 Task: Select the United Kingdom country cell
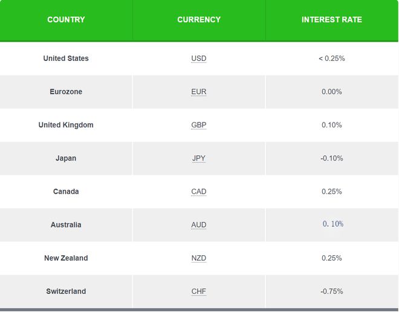(x=66, y=125)
